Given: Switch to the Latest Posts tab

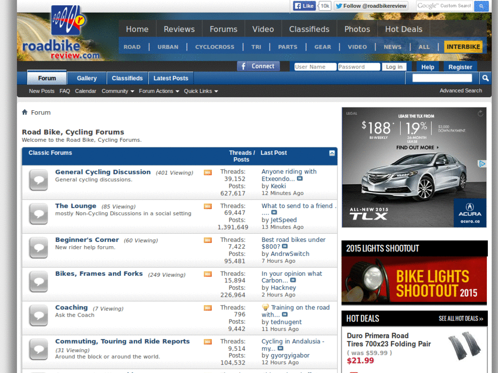Looking at the screenshot, I should tap(171, 78).
